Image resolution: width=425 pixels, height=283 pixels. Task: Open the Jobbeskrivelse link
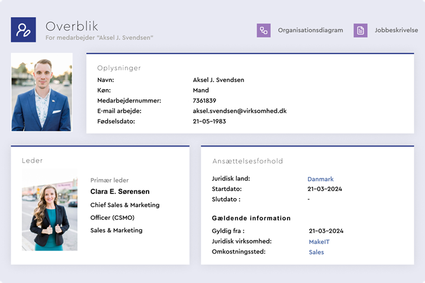(x=396, y=30)
